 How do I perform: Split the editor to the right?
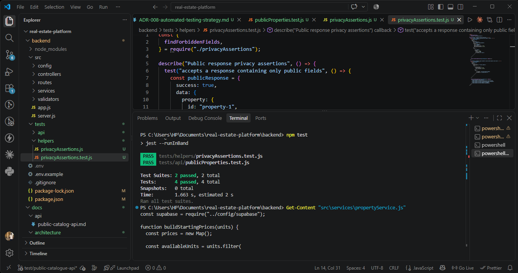point(499,20)
